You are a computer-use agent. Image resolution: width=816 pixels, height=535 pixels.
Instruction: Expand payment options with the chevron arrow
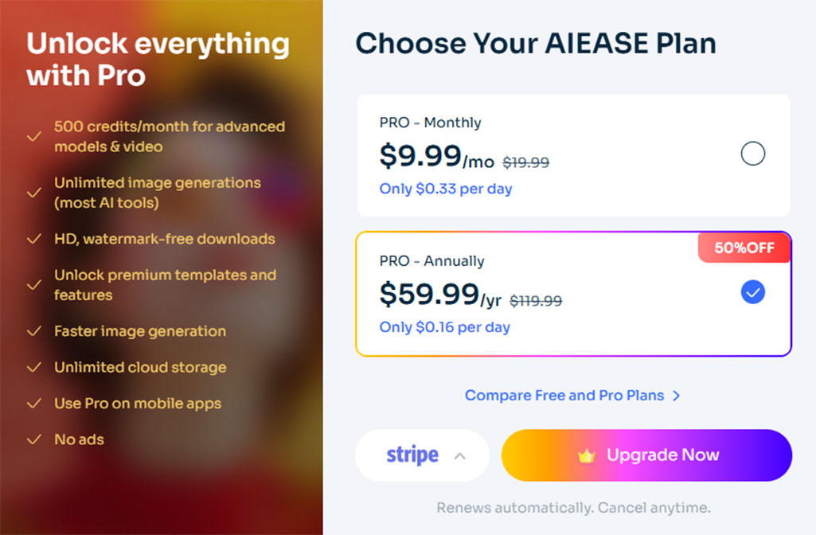point(459,456)
